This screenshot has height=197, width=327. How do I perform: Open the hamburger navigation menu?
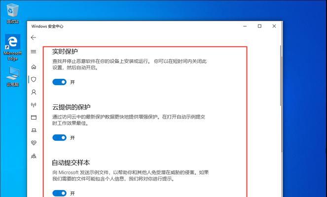[x=34, y=52]
